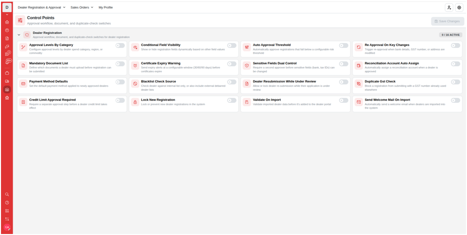Viewport: 467px width, 235px height.
Task: Click the Dealer Registration section icon
Action: [27, 35]
